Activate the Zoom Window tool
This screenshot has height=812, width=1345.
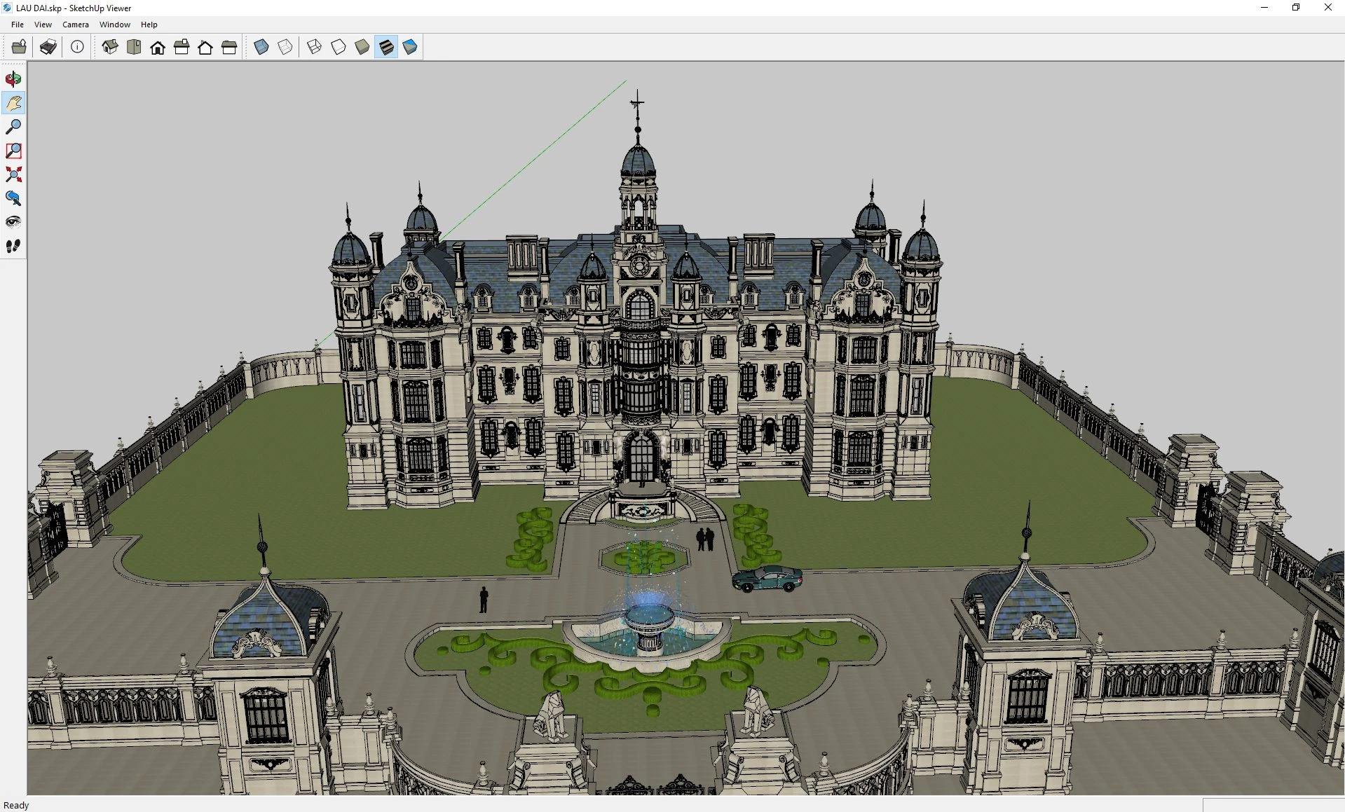pyautogui.click(x=13, y=151)
